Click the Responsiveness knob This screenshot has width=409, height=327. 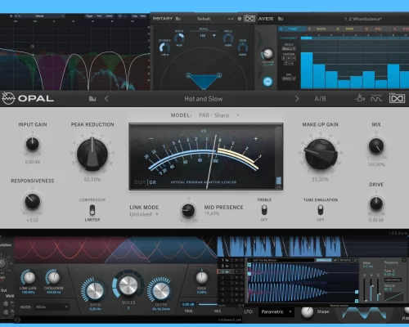coord(33,201)
